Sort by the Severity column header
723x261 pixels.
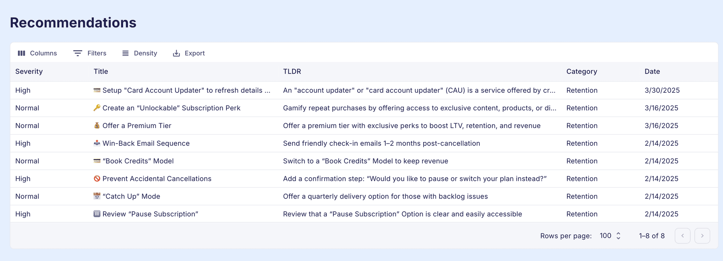(x=29, y=71)
